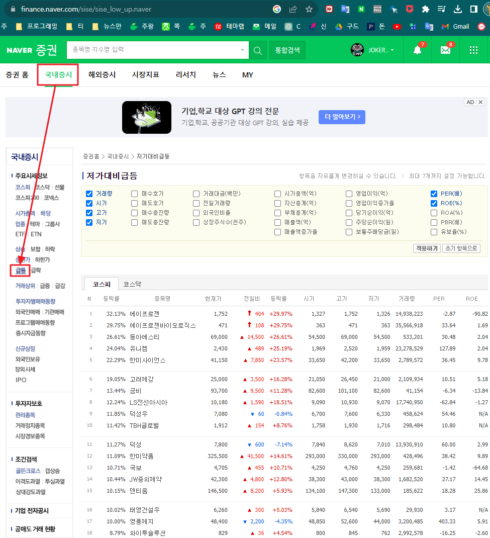The width and height of the screenshot is (490, 538).
Task: Uncheck the 시가 checkbox
Action: click(x=89, y=204)
